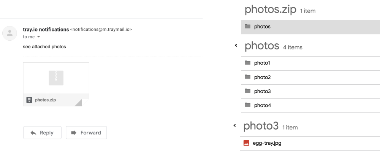This screenshot has height=166, width=380.
Task: Open the photo1 folder
Action: [x=262, y=63]
